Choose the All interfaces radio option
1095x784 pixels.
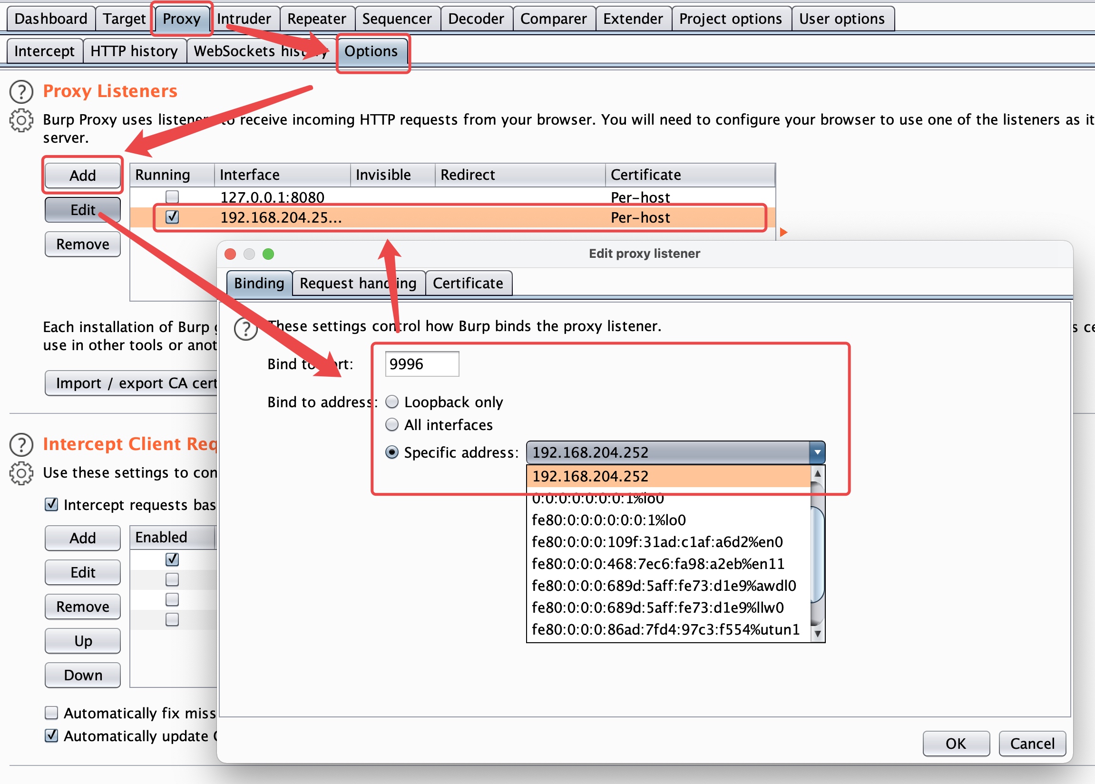pos(392,425)
